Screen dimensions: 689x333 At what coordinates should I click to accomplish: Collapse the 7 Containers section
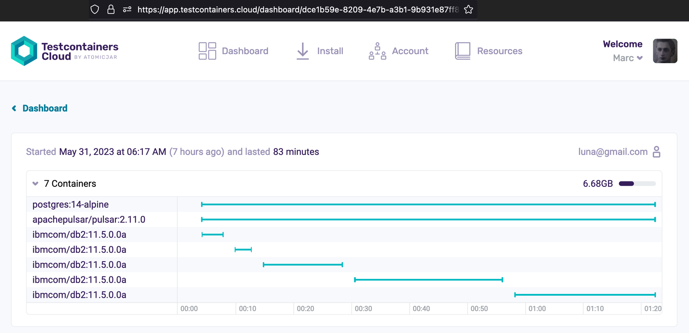tap(35, 184)
